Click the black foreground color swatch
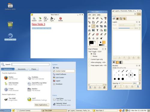 (x=91, y=42)
